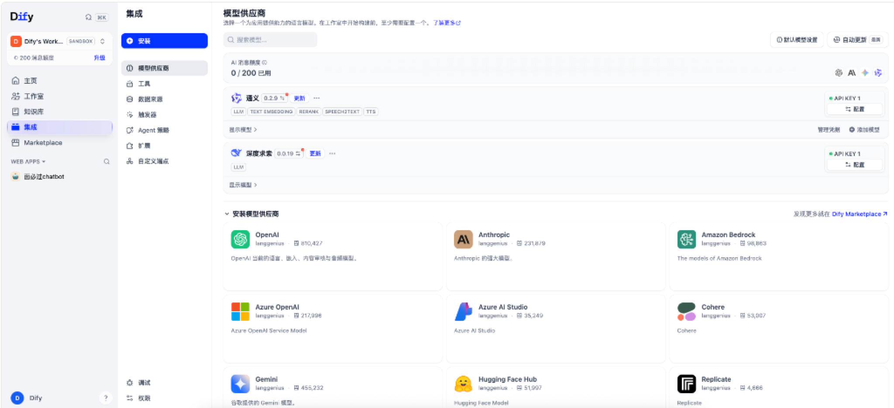Open the workspace switcher Dify's Workspace
The image size is (894, 408).
pyautogui.click(x=59, y=41)
